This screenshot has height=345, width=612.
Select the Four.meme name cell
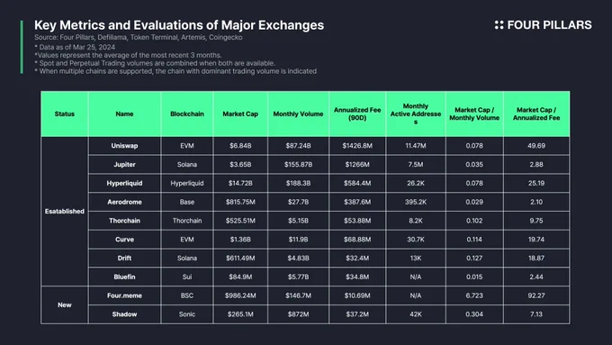point(124,295)
